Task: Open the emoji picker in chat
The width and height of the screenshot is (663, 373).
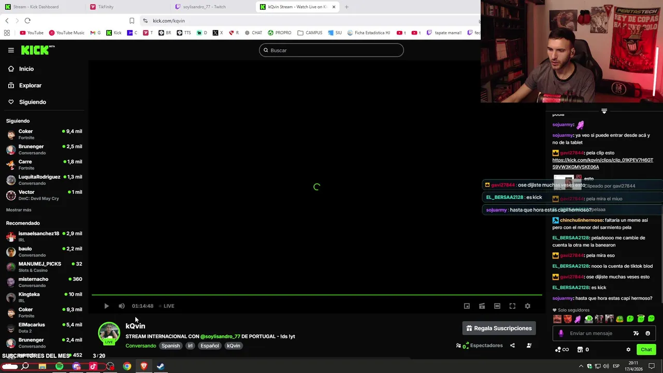Action: [x=647, y=334]
